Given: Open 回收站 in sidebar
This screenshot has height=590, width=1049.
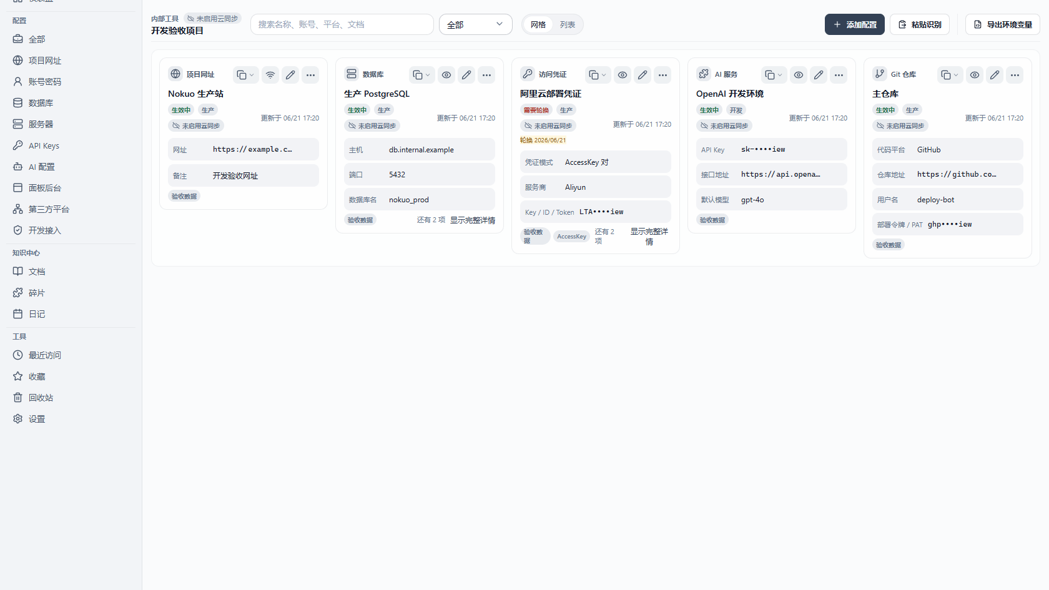Looking at the screenshot, I should [x=71, y=398].
